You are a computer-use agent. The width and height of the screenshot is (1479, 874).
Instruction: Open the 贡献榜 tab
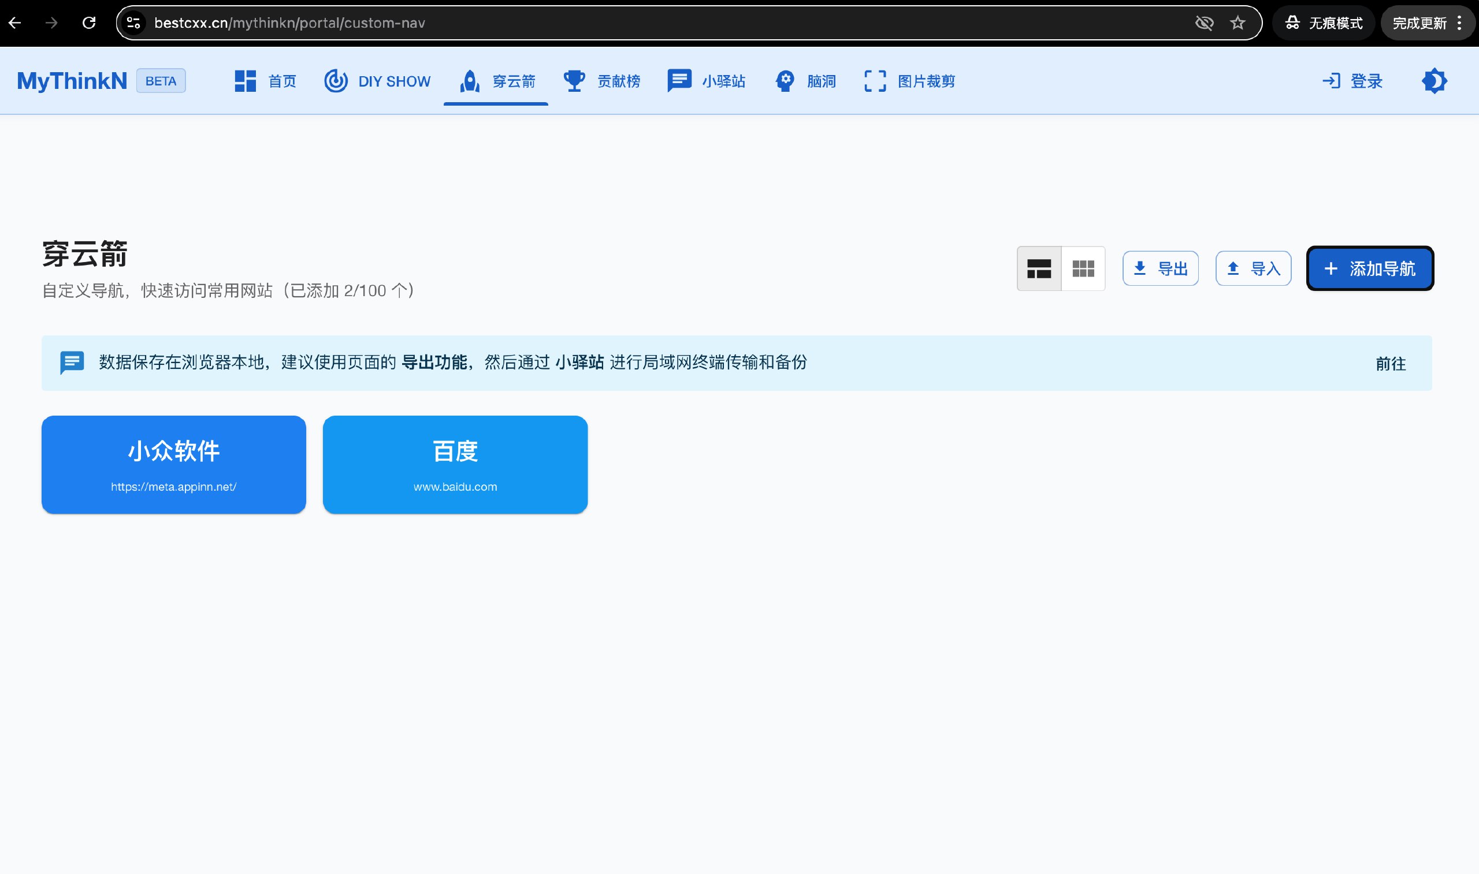[601, 81]
